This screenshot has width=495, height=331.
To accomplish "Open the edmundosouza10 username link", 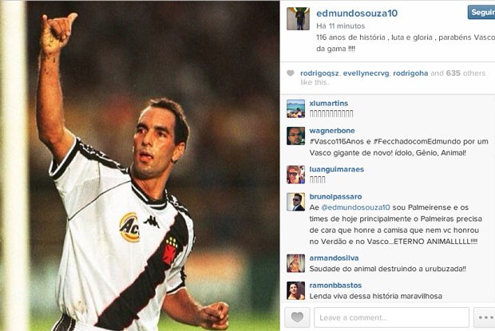I will (x=357, y=14).
